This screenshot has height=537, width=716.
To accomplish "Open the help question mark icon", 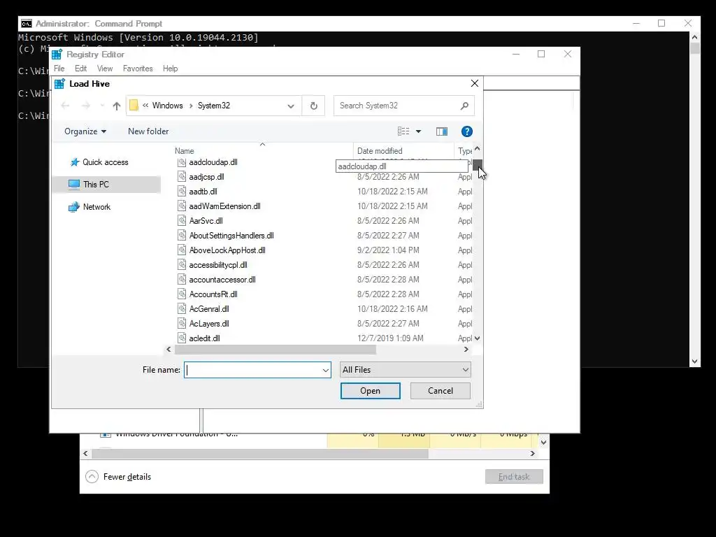I will [x=466, y=131].
